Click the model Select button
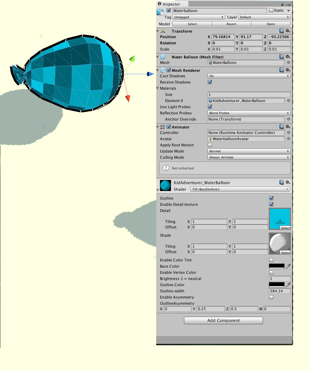Viewport: 309px width, 371px height. (x=192, y=24)
